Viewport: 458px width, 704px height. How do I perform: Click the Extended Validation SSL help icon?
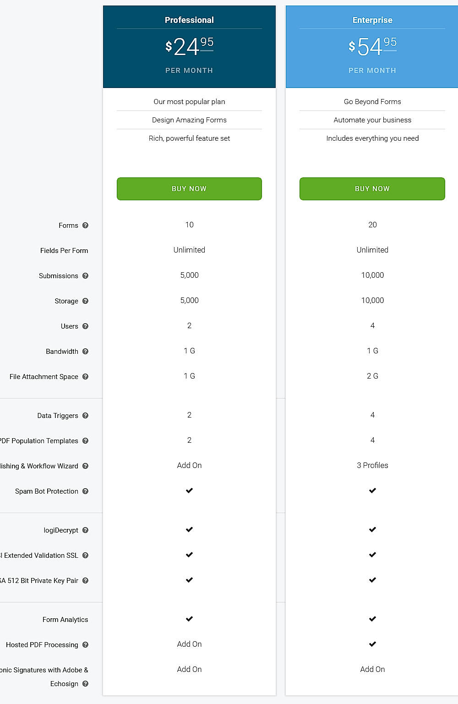[85, 555]
